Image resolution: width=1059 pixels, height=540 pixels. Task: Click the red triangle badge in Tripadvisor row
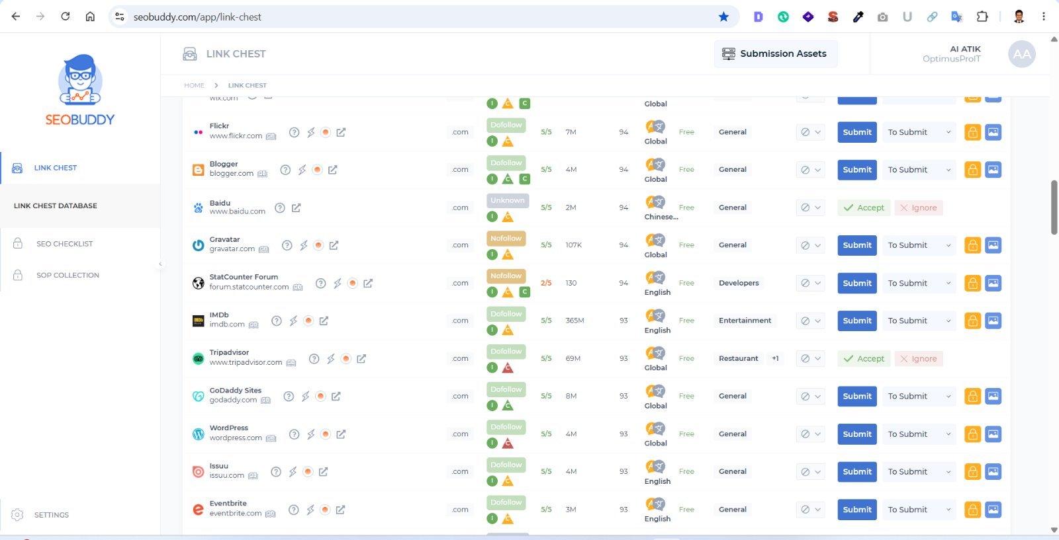(x=508, y=368)
